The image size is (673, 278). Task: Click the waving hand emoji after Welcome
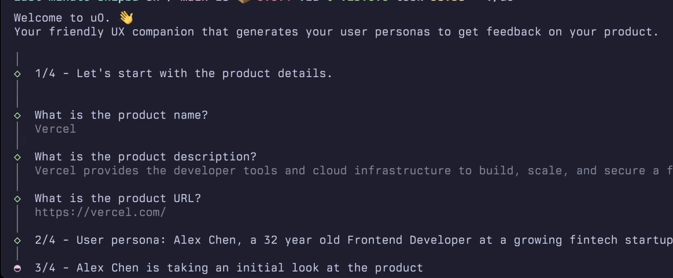[126, 18]
